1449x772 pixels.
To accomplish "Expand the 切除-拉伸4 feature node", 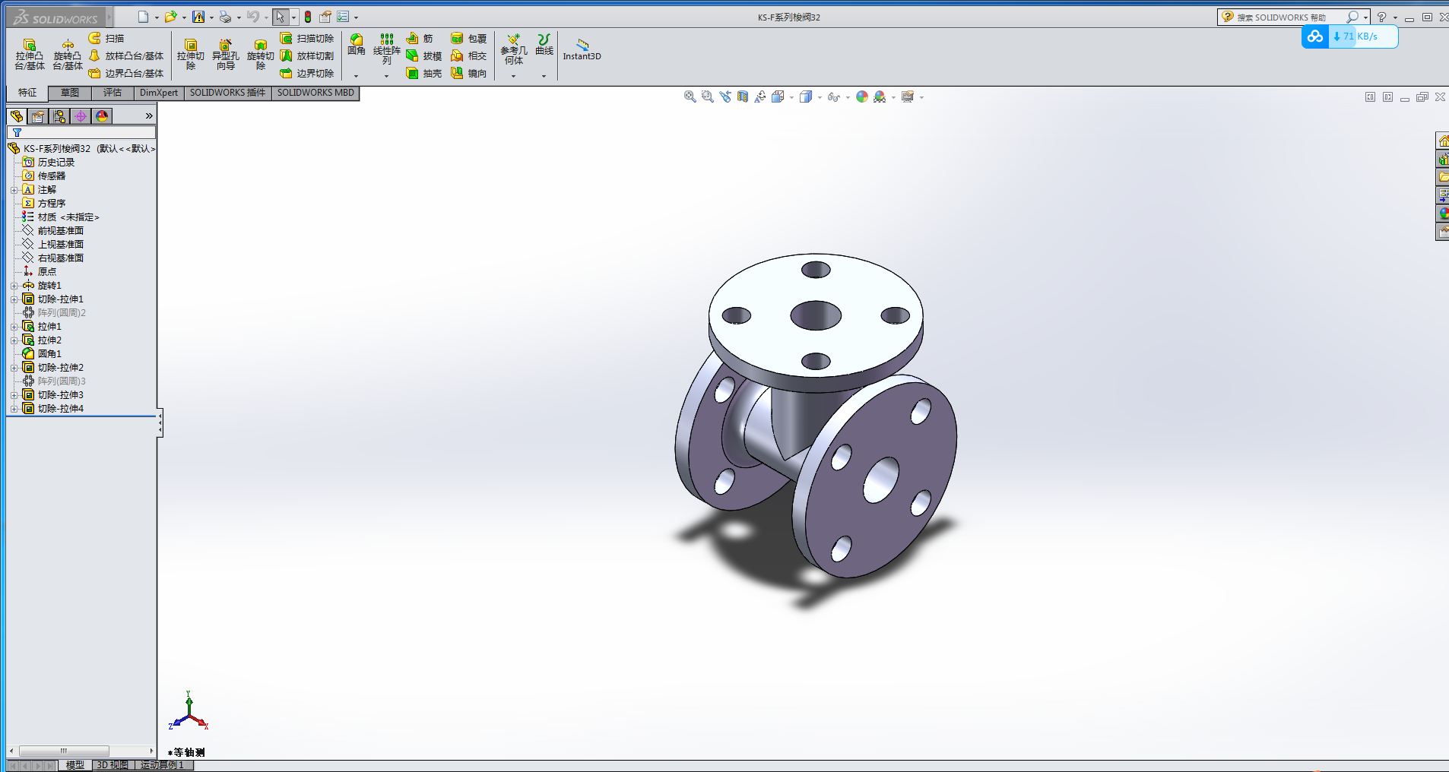I will [x=14, y=409].
